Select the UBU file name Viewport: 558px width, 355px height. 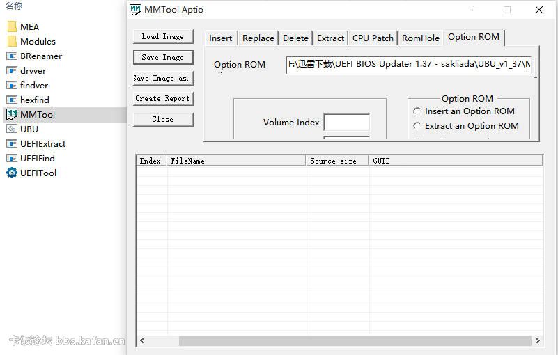coord(29,129)
